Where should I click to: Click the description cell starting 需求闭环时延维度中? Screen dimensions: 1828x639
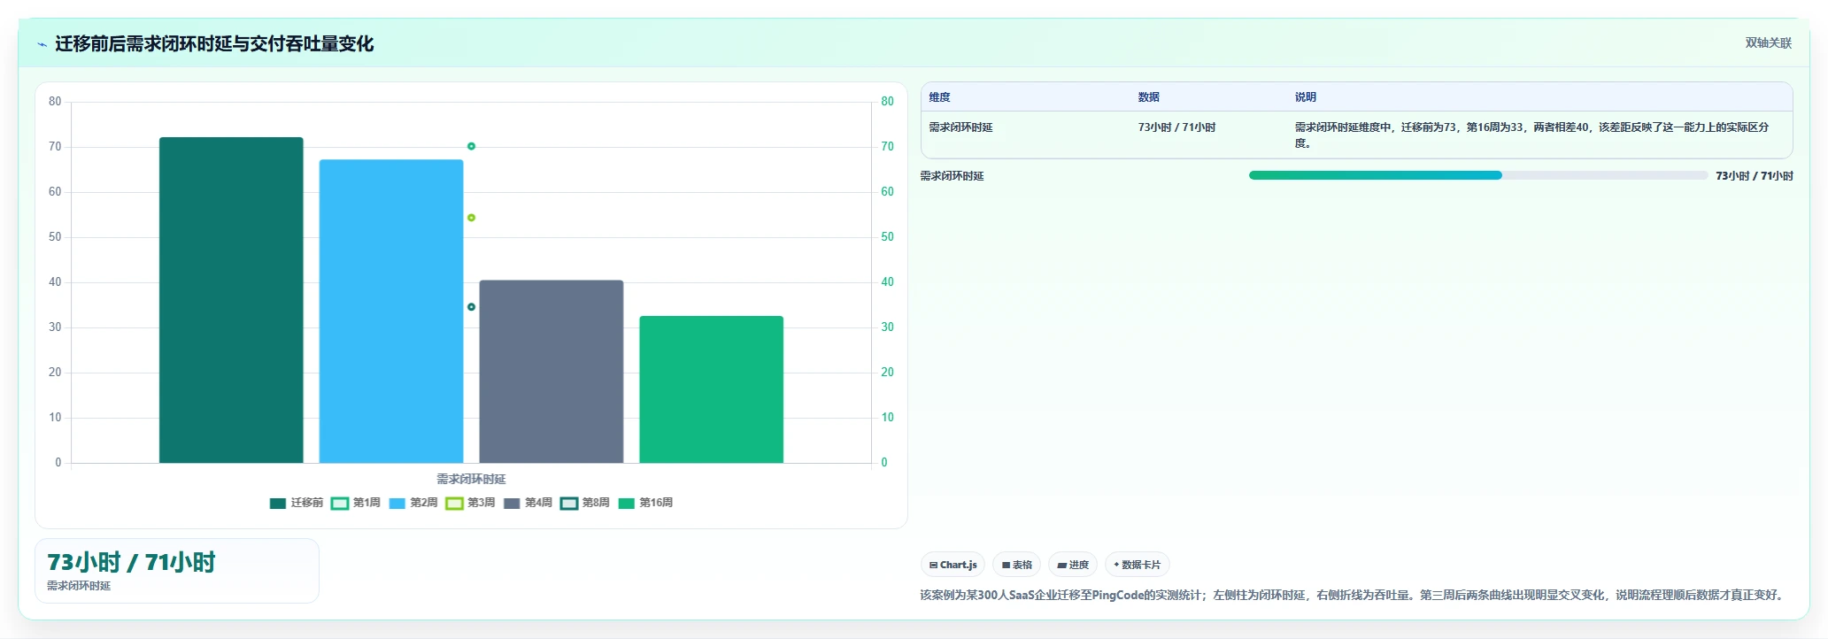(1531, 135)
